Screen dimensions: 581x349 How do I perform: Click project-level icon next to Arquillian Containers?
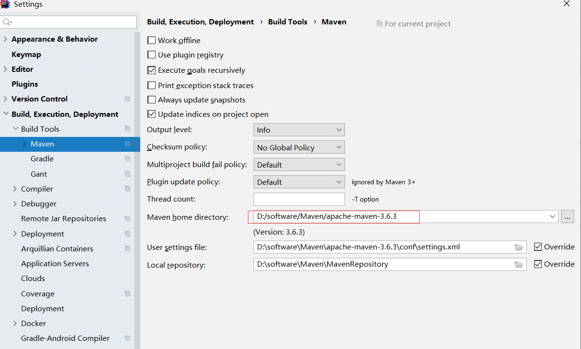(x=127, y=248)
